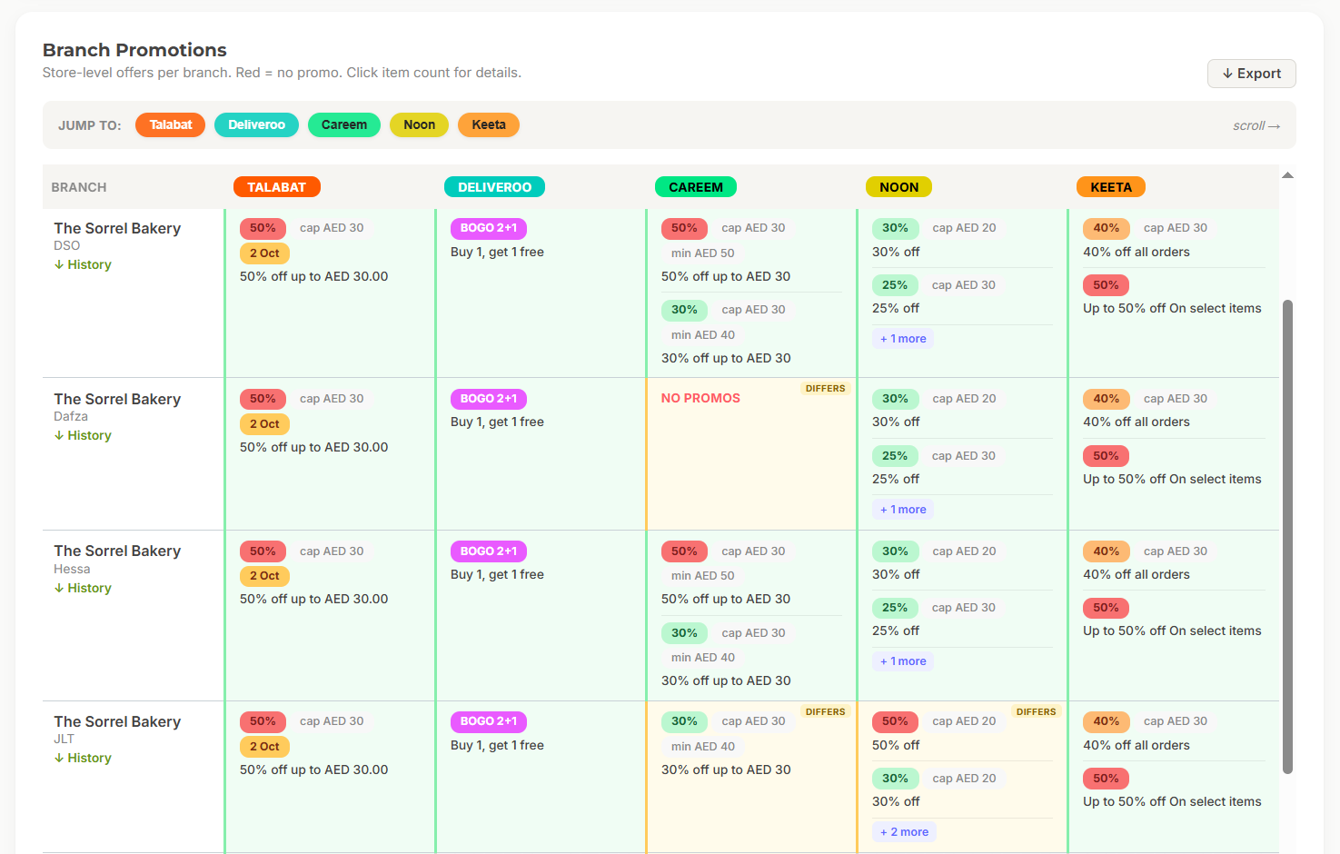The height and width of the screenshot is (854, 1340).
Task: Jump to the Deliveroo section pill
Action: [x=256, y=125]
